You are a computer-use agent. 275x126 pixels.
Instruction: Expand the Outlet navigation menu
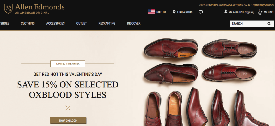point(82,23)
